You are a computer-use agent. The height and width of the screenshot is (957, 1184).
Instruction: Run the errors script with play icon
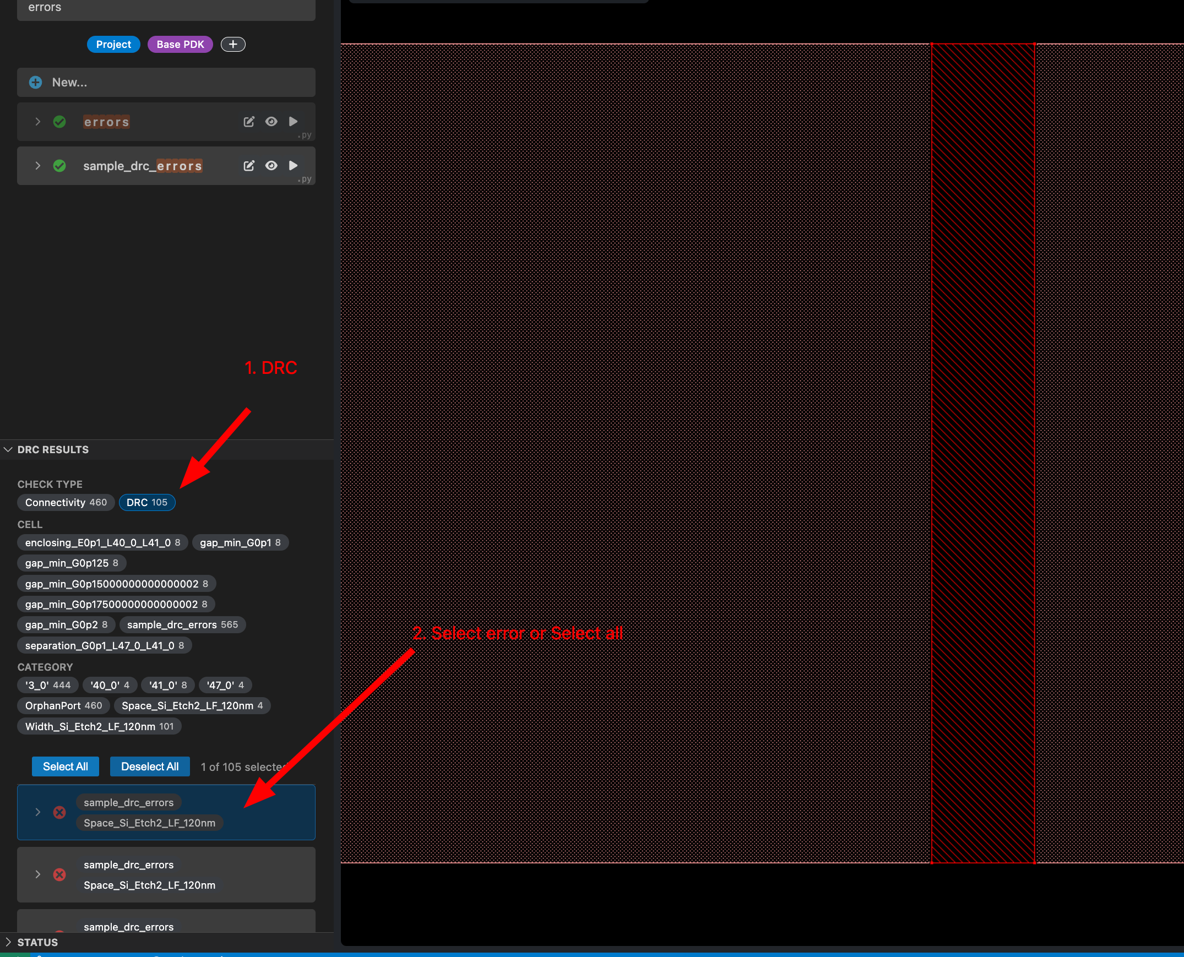[293, 121]
